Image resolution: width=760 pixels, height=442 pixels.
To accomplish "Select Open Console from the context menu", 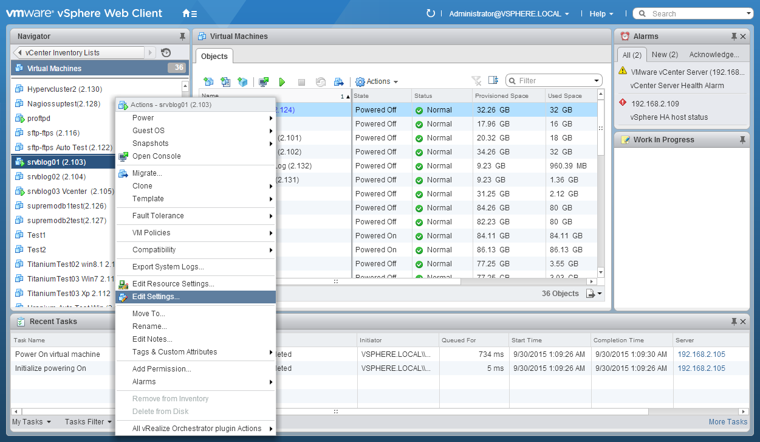I will tap(195, 156).
